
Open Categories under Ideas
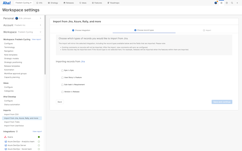click(9, 91)
